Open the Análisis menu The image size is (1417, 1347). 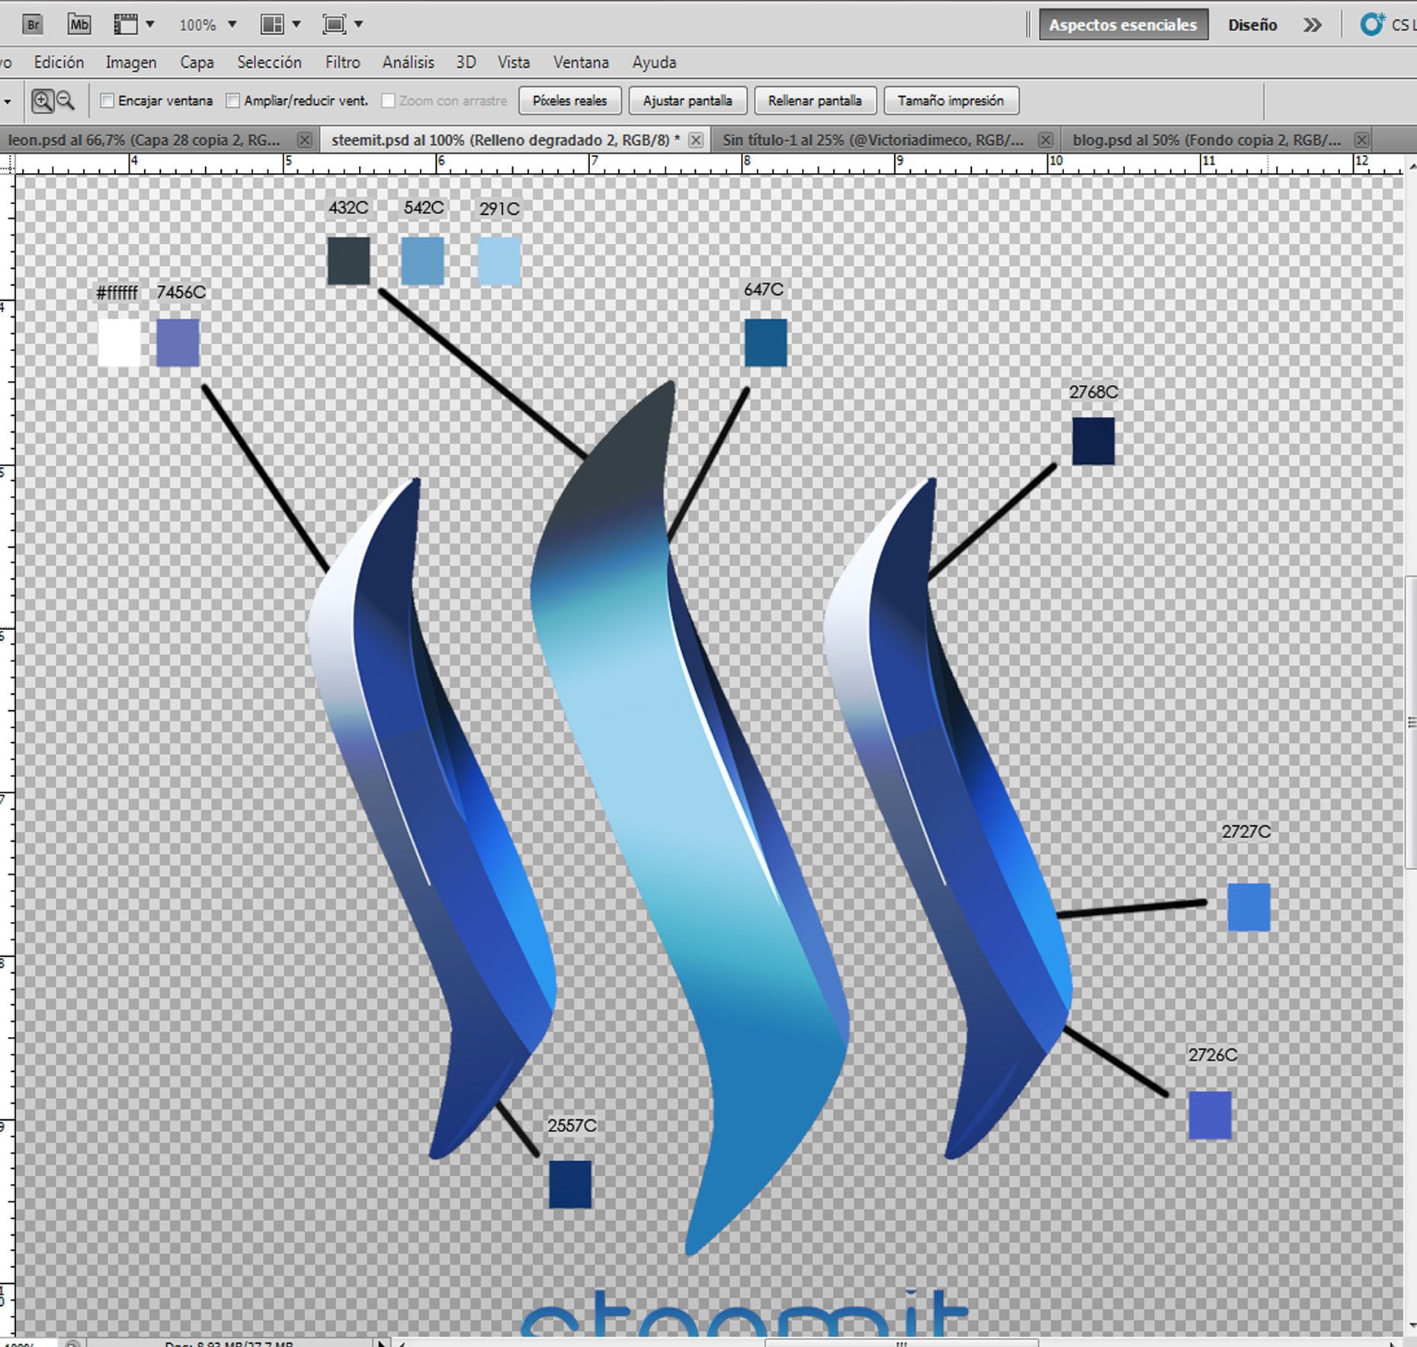pos(409,62)
